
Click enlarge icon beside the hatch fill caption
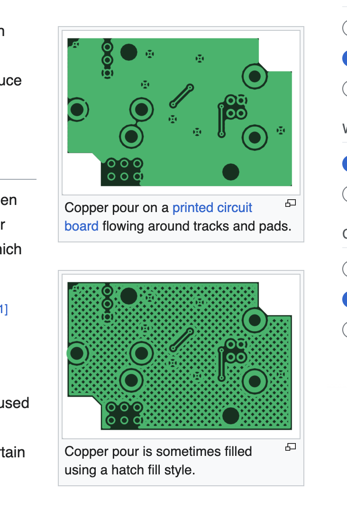pos(290,447)
